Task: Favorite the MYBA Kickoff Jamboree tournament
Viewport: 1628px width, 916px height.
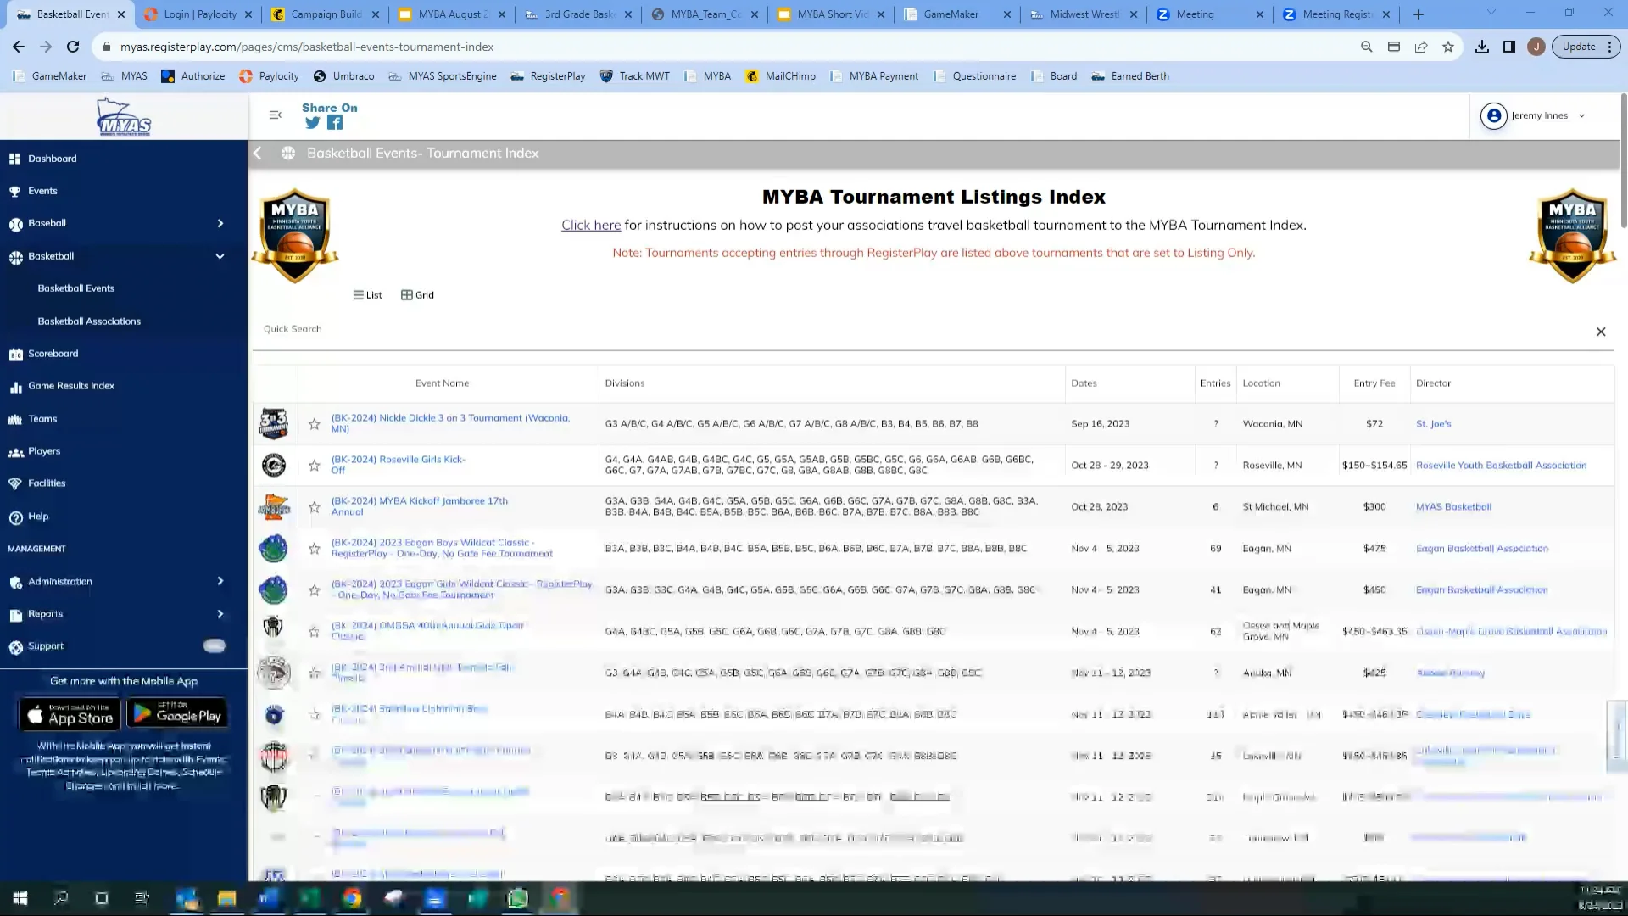Action: click(314, 506)
